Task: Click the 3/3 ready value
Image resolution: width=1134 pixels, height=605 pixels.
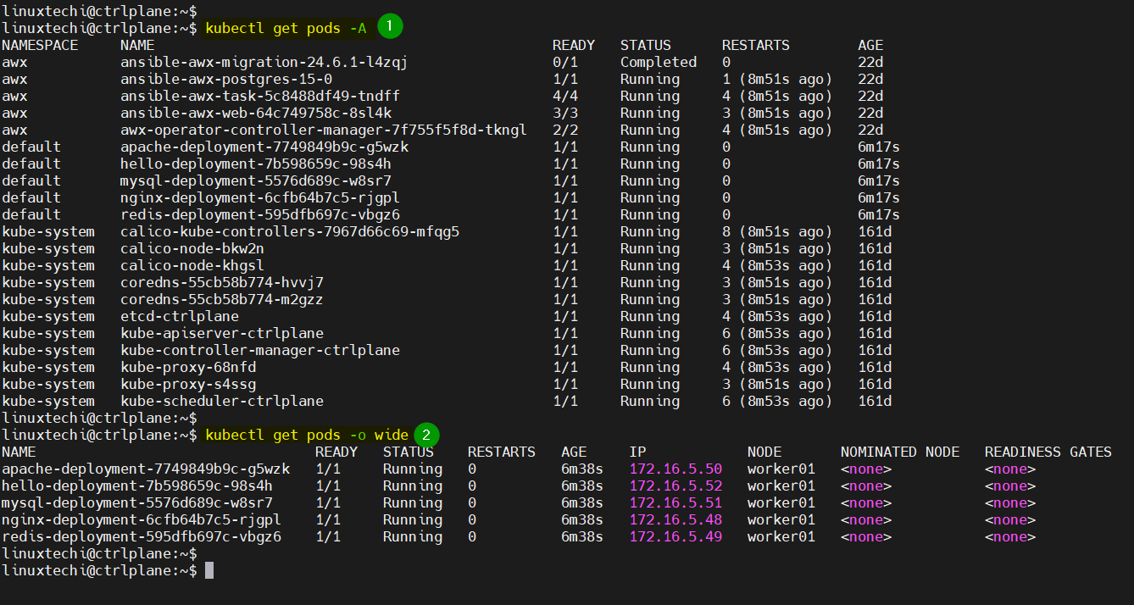Action: [x=565, y=114]
